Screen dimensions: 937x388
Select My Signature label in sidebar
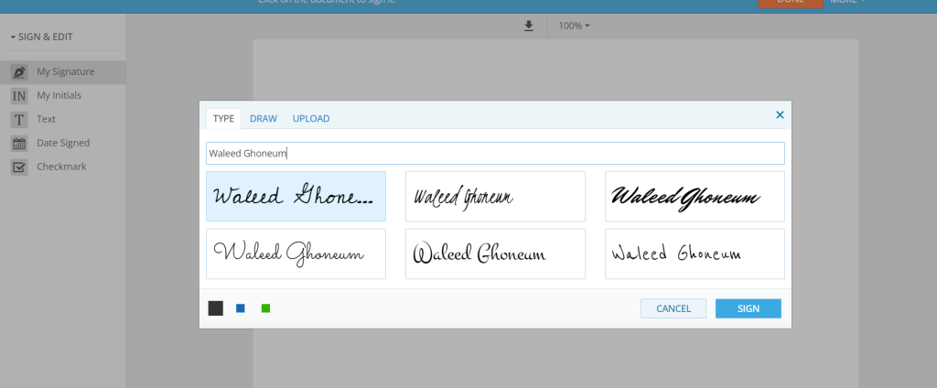pyautogui.click(x=66, y=71)
